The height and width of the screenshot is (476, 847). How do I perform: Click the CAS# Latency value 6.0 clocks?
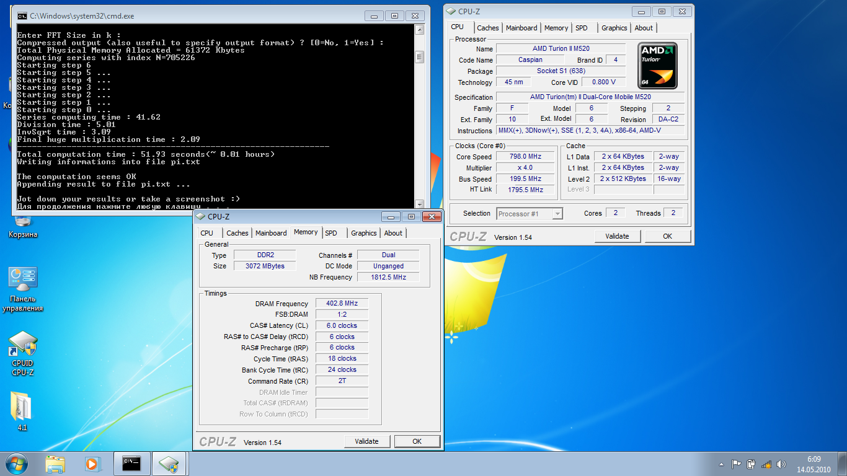pos(342,325)
